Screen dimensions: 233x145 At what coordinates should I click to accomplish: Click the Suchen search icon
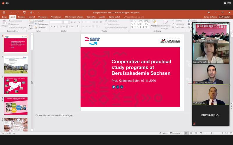pos(193,21)
